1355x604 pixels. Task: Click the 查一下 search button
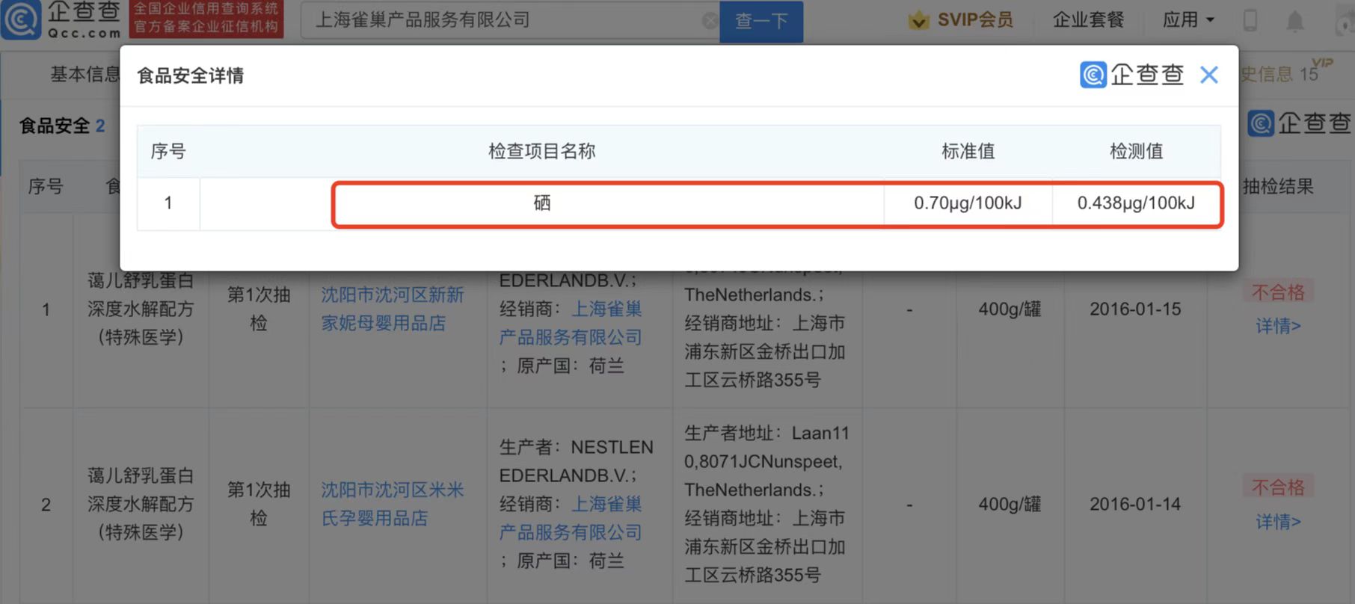[761, 21]
